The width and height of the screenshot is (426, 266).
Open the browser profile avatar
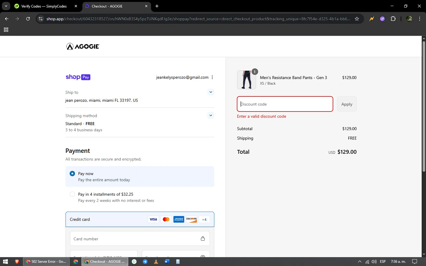[x=409, y=19]
